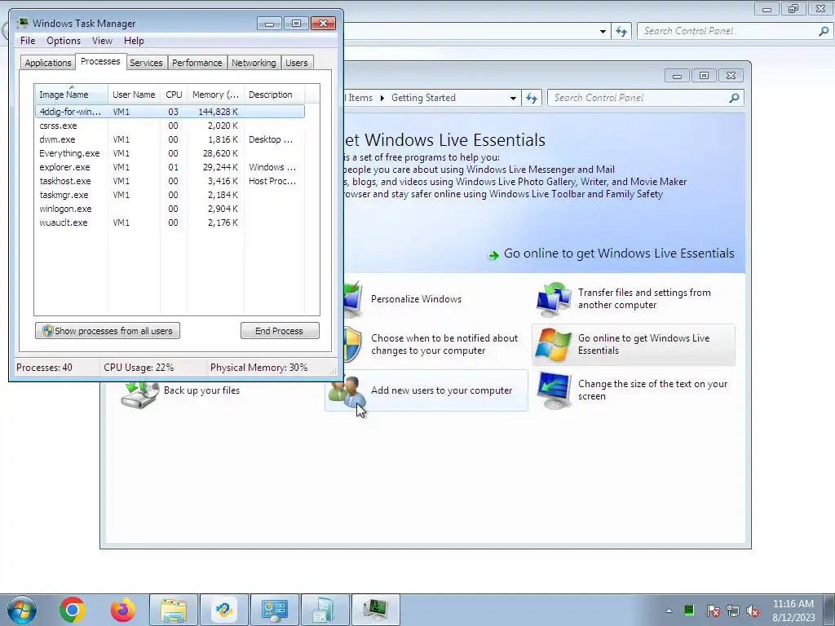Open the network tray icon
Viewport: 835px width, 626px height.
[x=733, y=611]
